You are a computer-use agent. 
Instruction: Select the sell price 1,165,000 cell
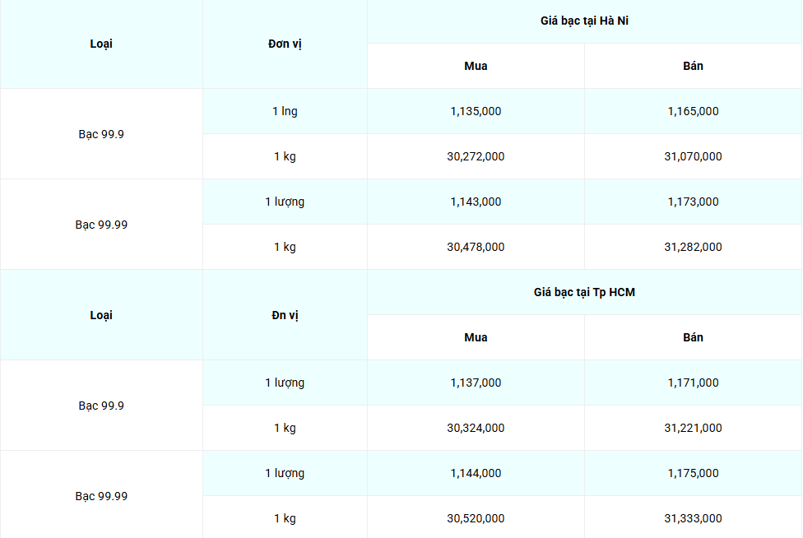693,111
